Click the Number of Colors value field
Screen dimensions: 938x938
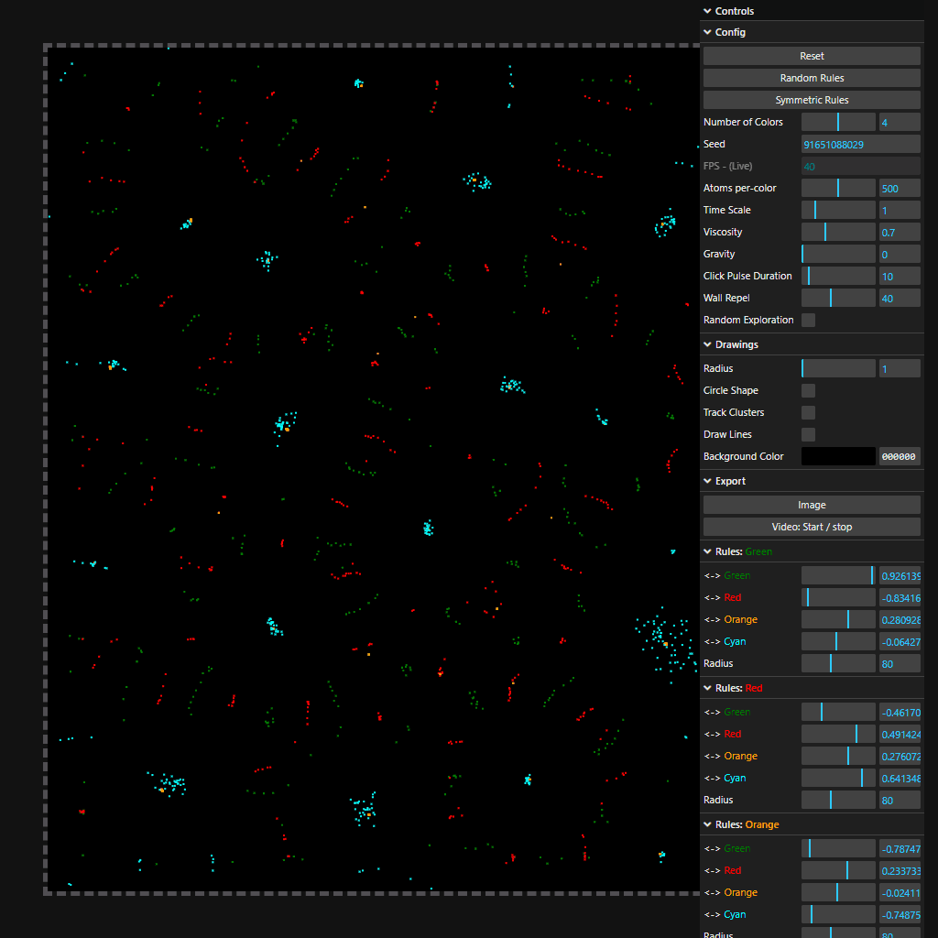point(900,122)
